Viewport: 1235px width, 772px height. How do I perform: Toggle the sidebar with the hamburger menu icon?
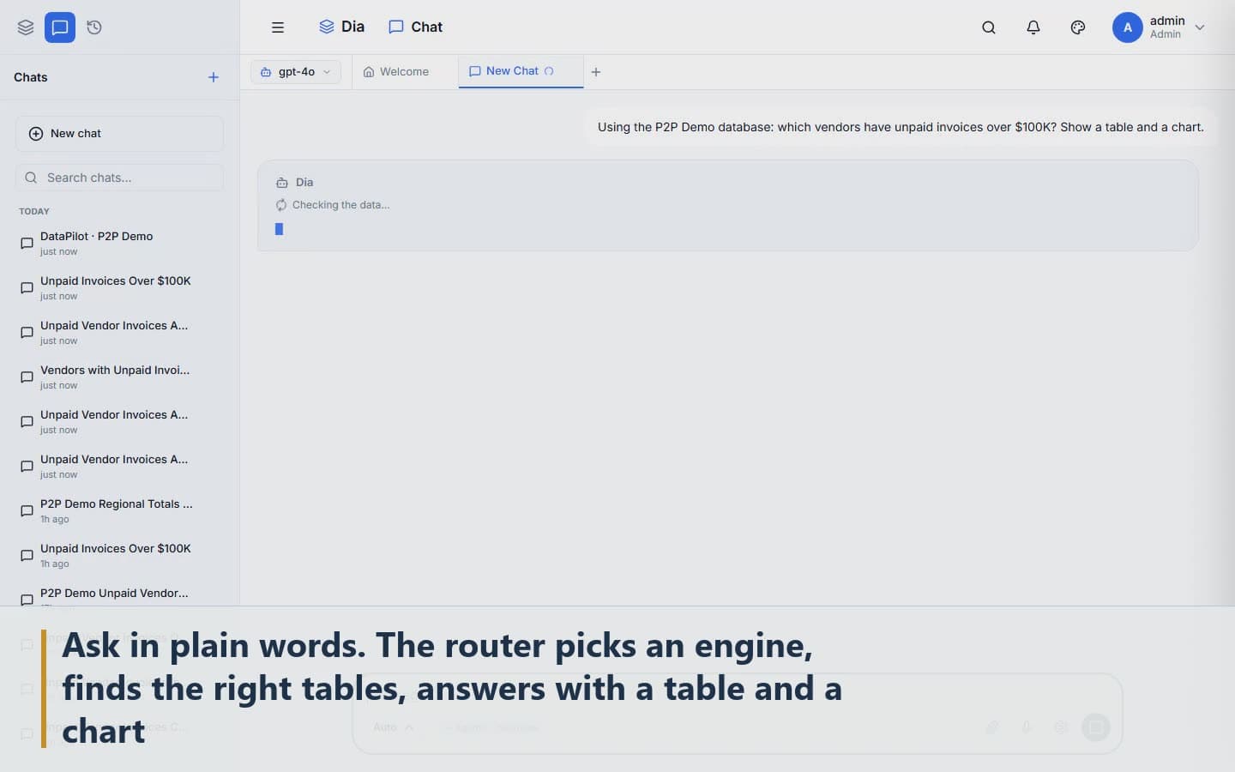click(x=278, y=27)
